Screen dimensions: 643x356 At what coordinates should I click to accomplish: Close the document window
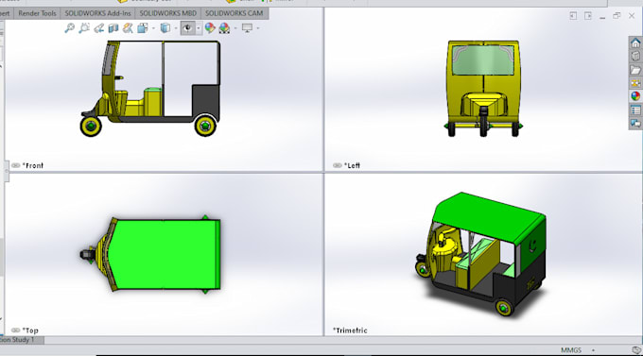(x=632, y=15)
